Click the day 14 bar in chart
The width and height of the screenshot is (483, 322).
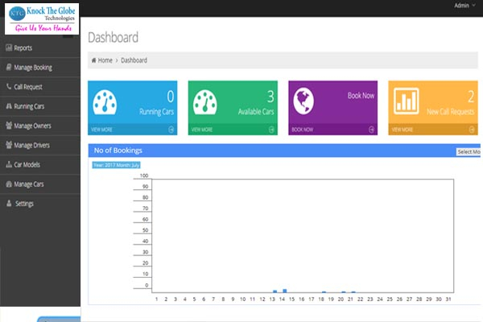coord(285,291)
